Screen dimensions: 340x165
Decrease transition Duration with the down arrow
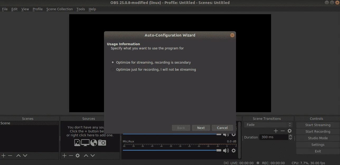pos(291,139)
